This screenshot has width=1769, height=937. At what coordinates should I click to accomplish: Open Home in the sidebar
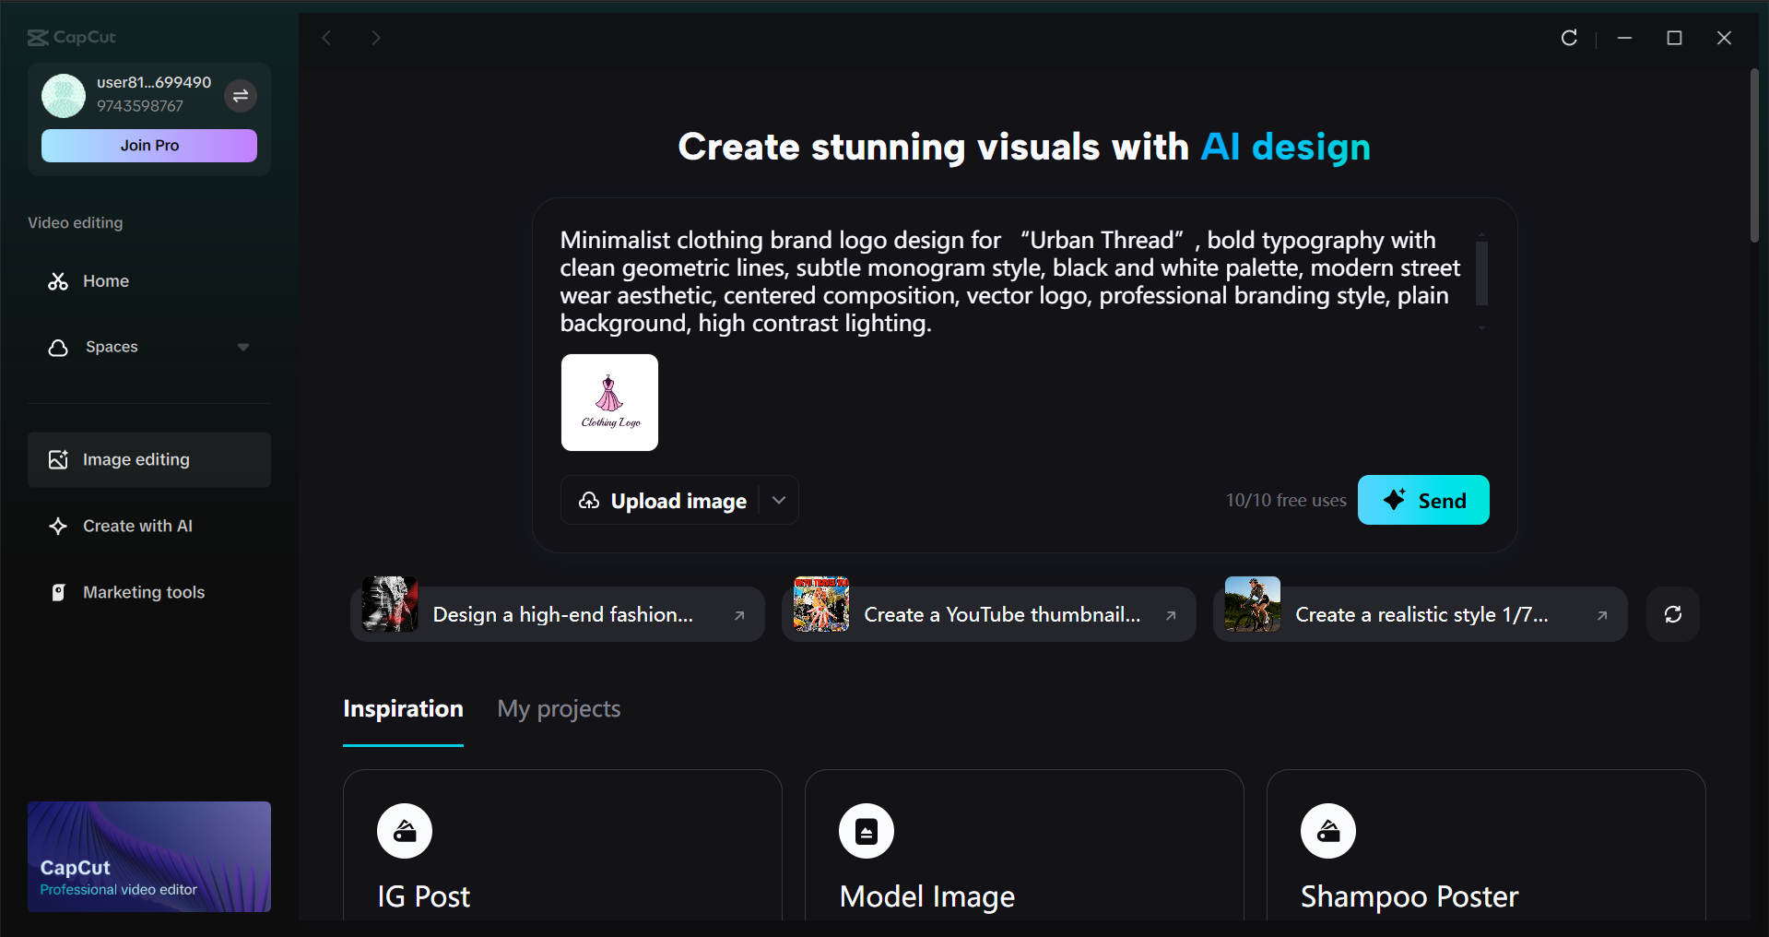coord(149,281)
